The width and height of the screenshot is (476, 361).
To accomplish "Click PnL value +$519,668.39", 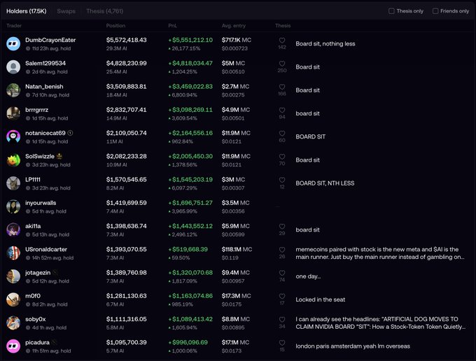I will (x=188, y=250).
